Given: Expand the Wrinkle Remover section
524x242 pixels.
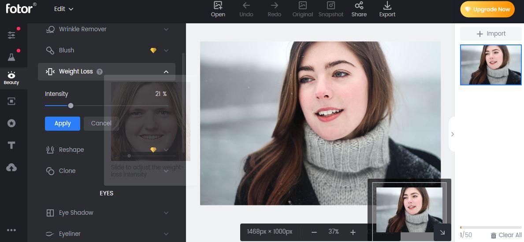Looking at the screenshot, I should coord(166,29).
